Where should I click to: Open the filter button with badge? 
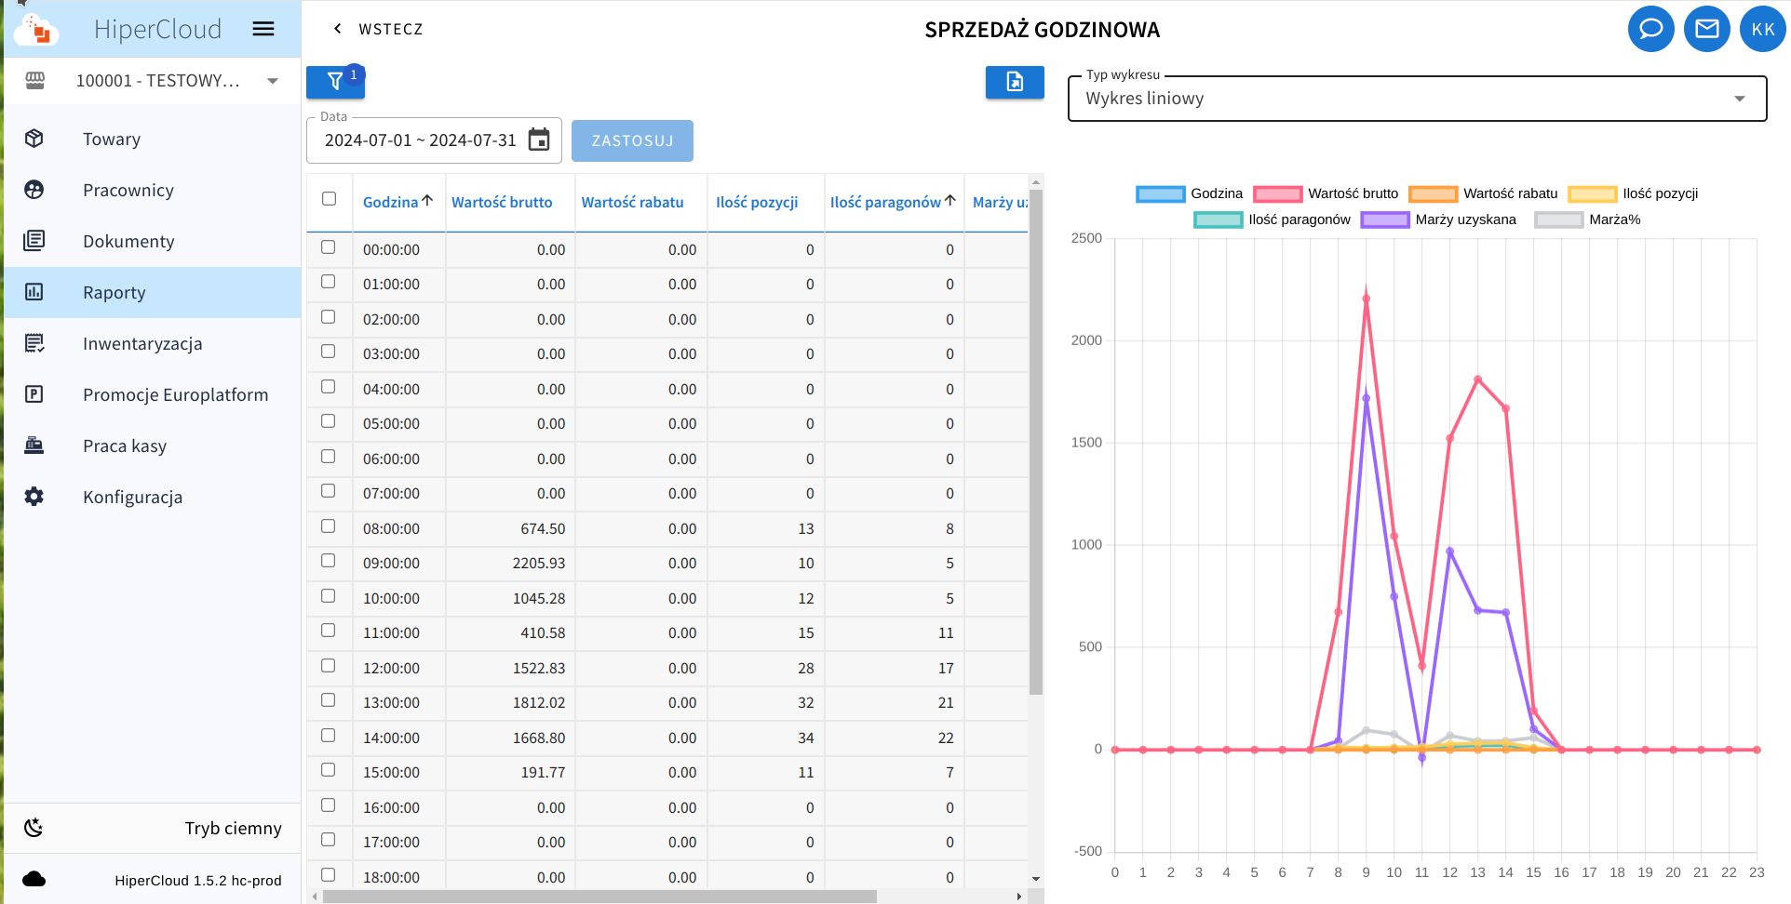335,82
